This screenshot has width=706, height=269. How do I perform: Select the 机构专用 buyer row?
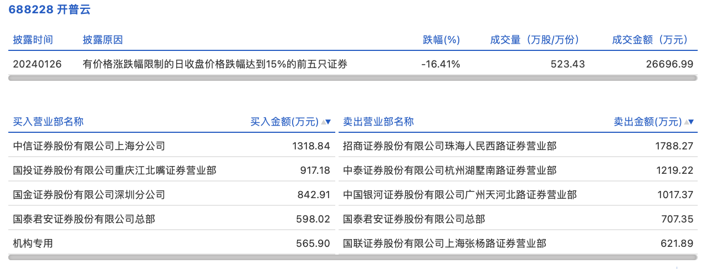pos(33,244)
